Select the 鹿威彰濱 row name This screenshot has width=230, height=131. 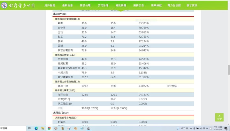tap(63, 64)
